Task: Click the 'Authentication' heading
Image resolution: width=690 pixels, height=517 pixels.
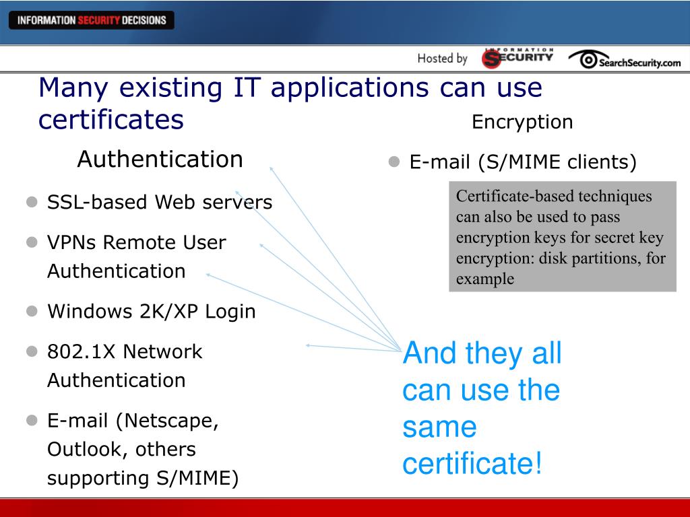Action: tap(160, 159)
